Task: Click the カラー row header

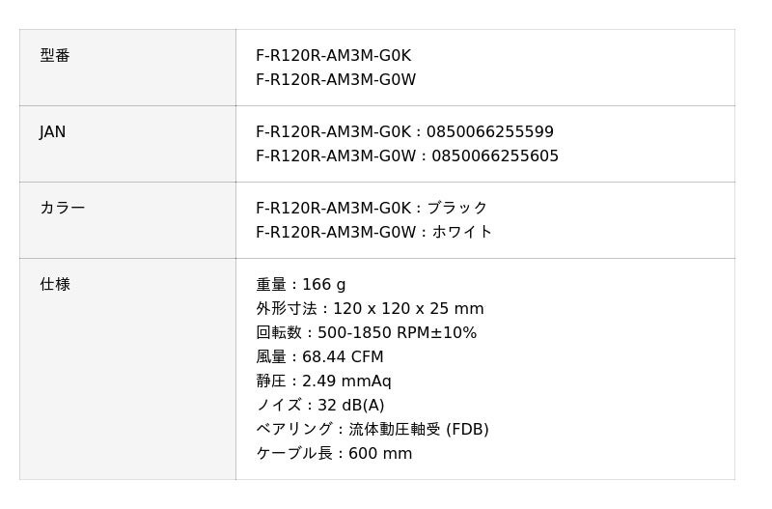Action: [63, 209]
